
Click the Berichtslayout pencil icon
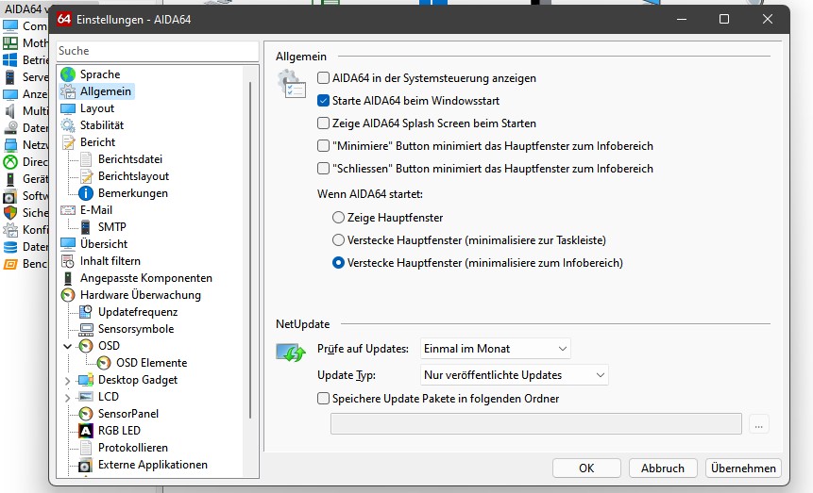86,176
